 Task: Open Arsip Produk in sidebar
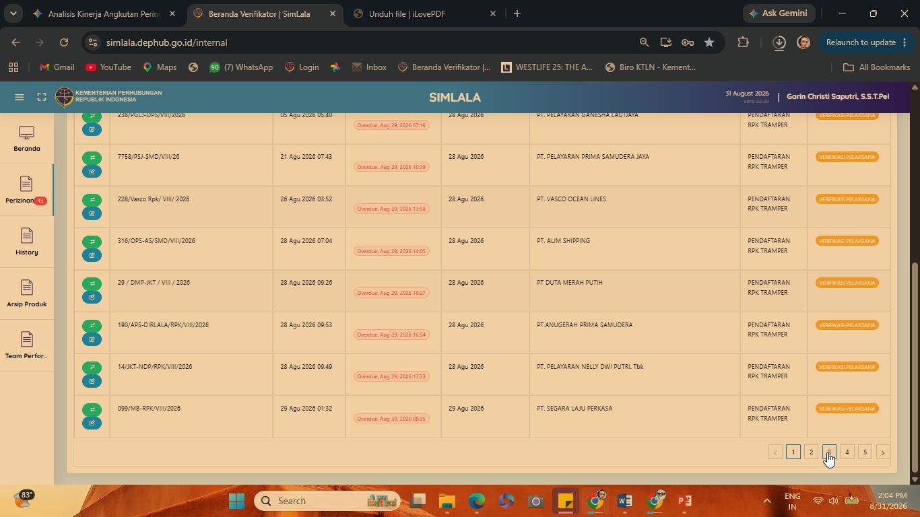pyautogui.click(x=27, y=294)
